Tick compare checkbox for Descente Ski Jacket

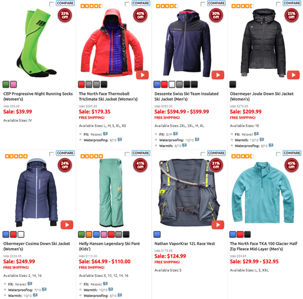pyautogui.click(x=203, y=4)
